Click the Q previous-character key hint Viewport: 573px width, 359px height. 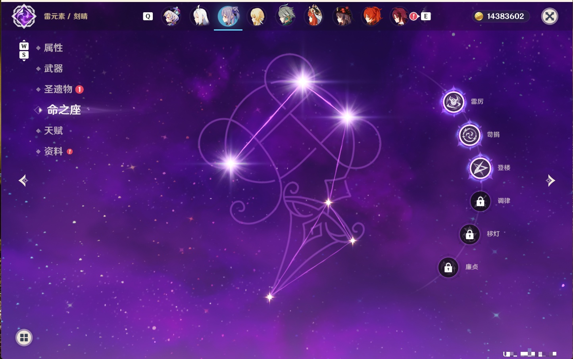pos(148,16)
